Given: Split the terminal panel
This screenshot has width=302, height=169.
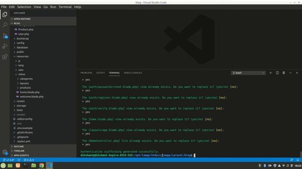Looking at the screenshot, I should (277, 73).
